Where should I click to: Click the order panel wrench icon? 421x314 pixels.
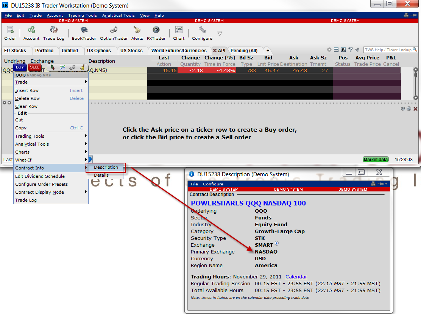click(402, 109)
